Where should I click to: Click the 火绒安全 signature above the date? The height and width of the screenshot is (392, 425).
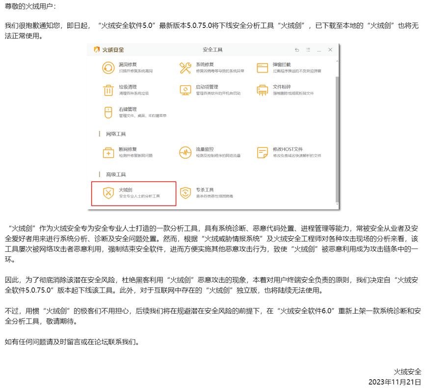(407, 372)
